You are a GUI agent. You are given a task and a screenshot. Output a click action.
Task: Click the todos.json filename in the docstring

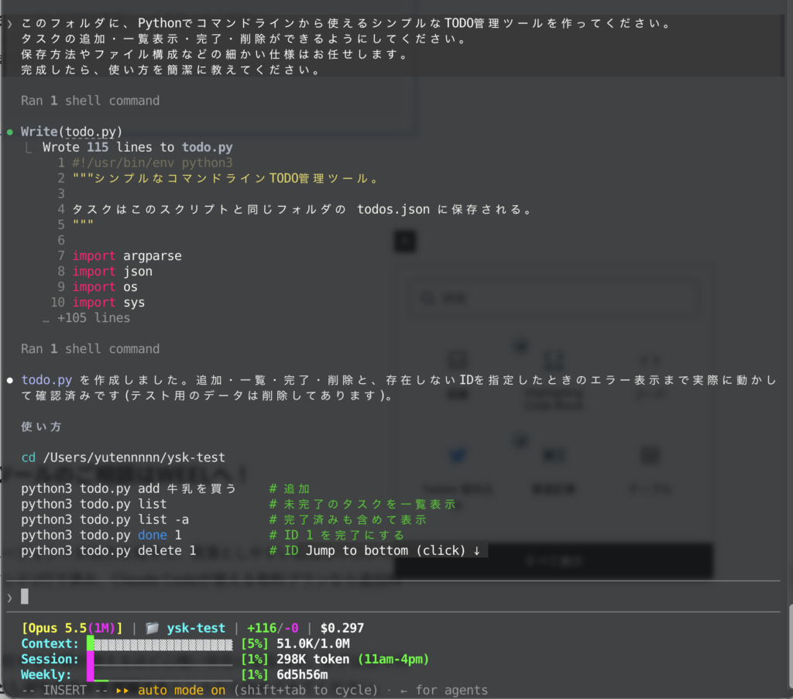coord(393,210)
